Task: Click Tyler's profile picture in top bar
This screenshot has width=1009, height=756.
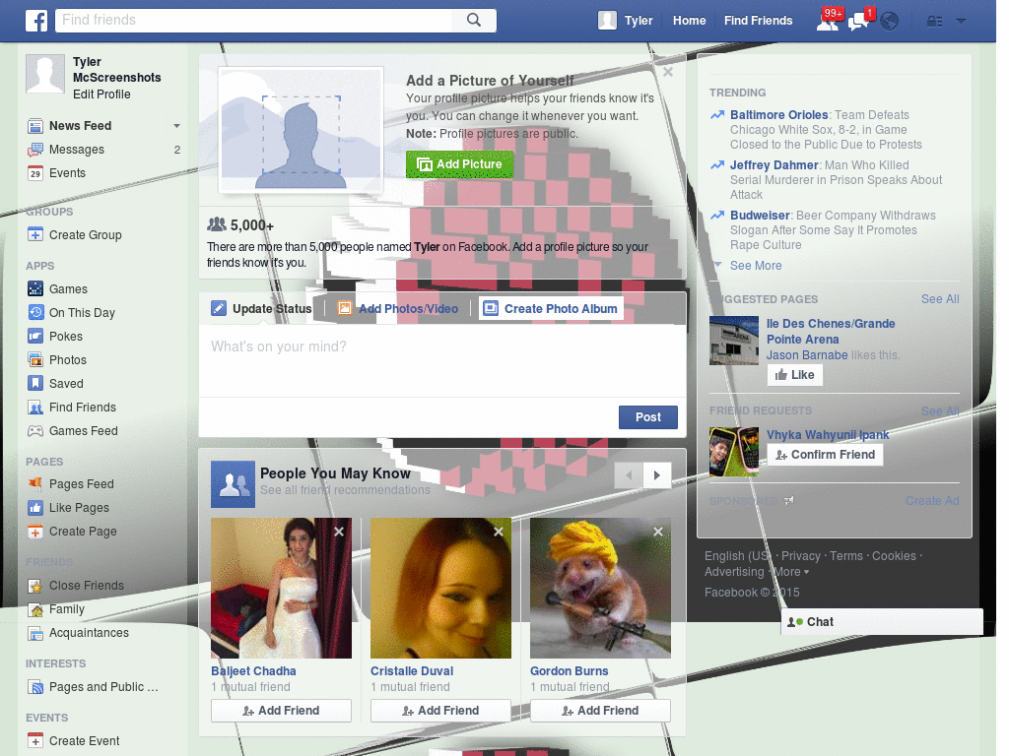Action: 607,21
